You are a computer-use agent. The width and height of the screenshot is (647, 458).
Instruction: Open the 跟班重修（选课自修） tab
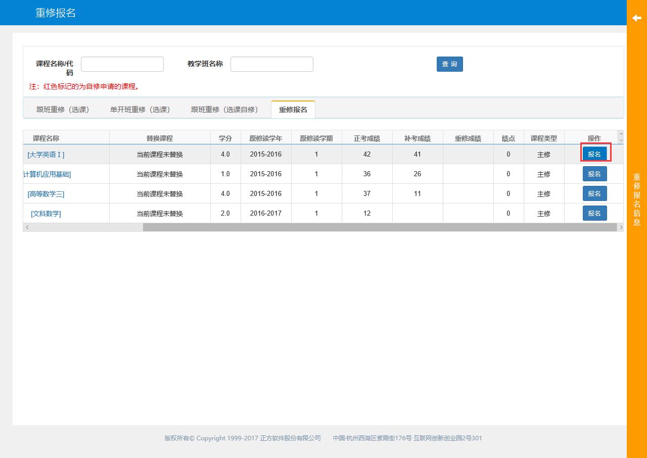tap(224, 109)
